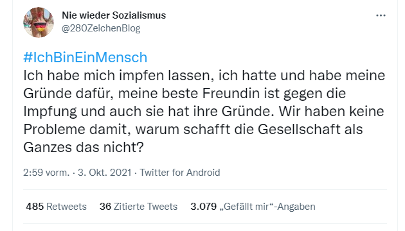Click the phrase 'Probleme damit' in the tweet
Viewport: 405px width, 231px height.
[76, 130]
